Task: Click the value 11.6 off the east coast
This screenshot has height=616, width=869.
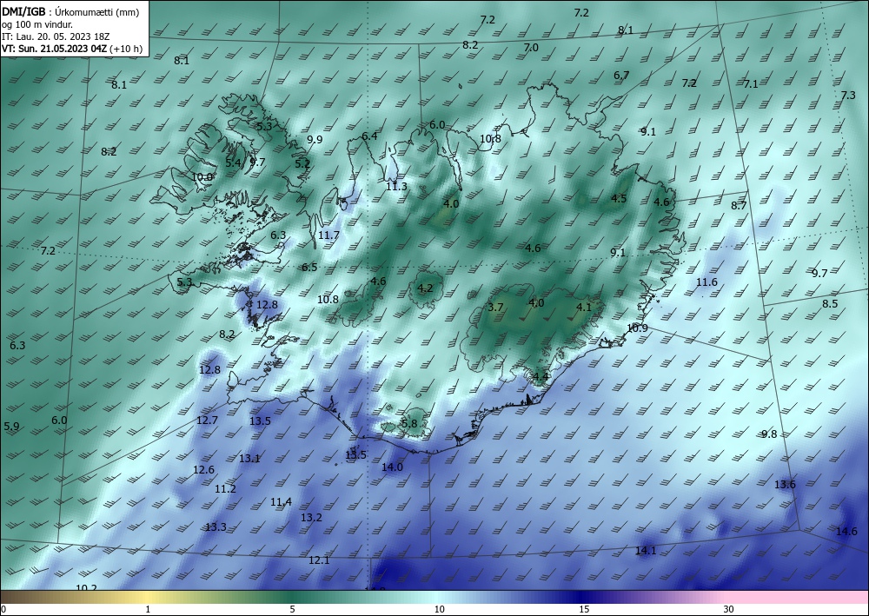Action: 706,282
